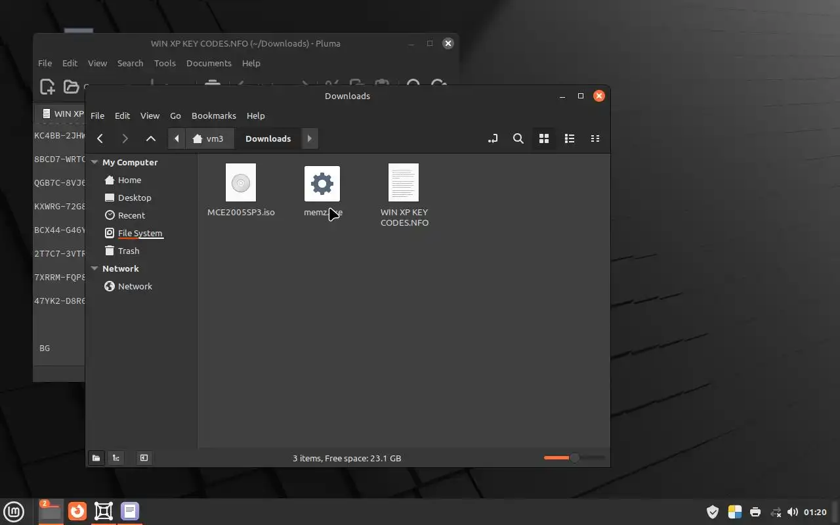
Task: Open the Edit menu in Pluma
Action: coord(70,63)
